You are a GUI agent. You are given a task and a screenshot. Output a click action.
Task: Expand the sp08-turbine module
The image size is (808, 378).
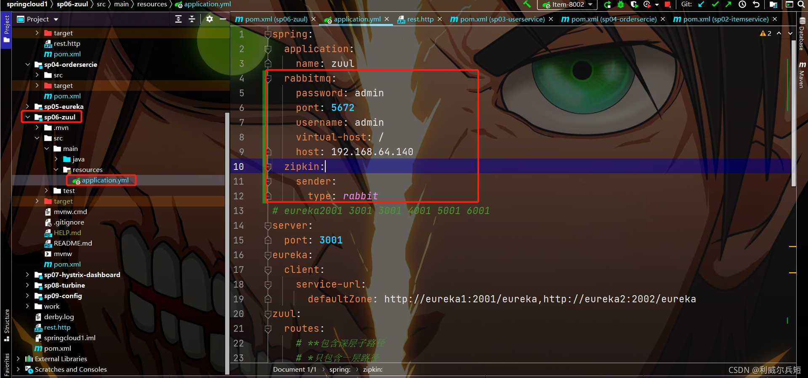[x=28, y=285]
